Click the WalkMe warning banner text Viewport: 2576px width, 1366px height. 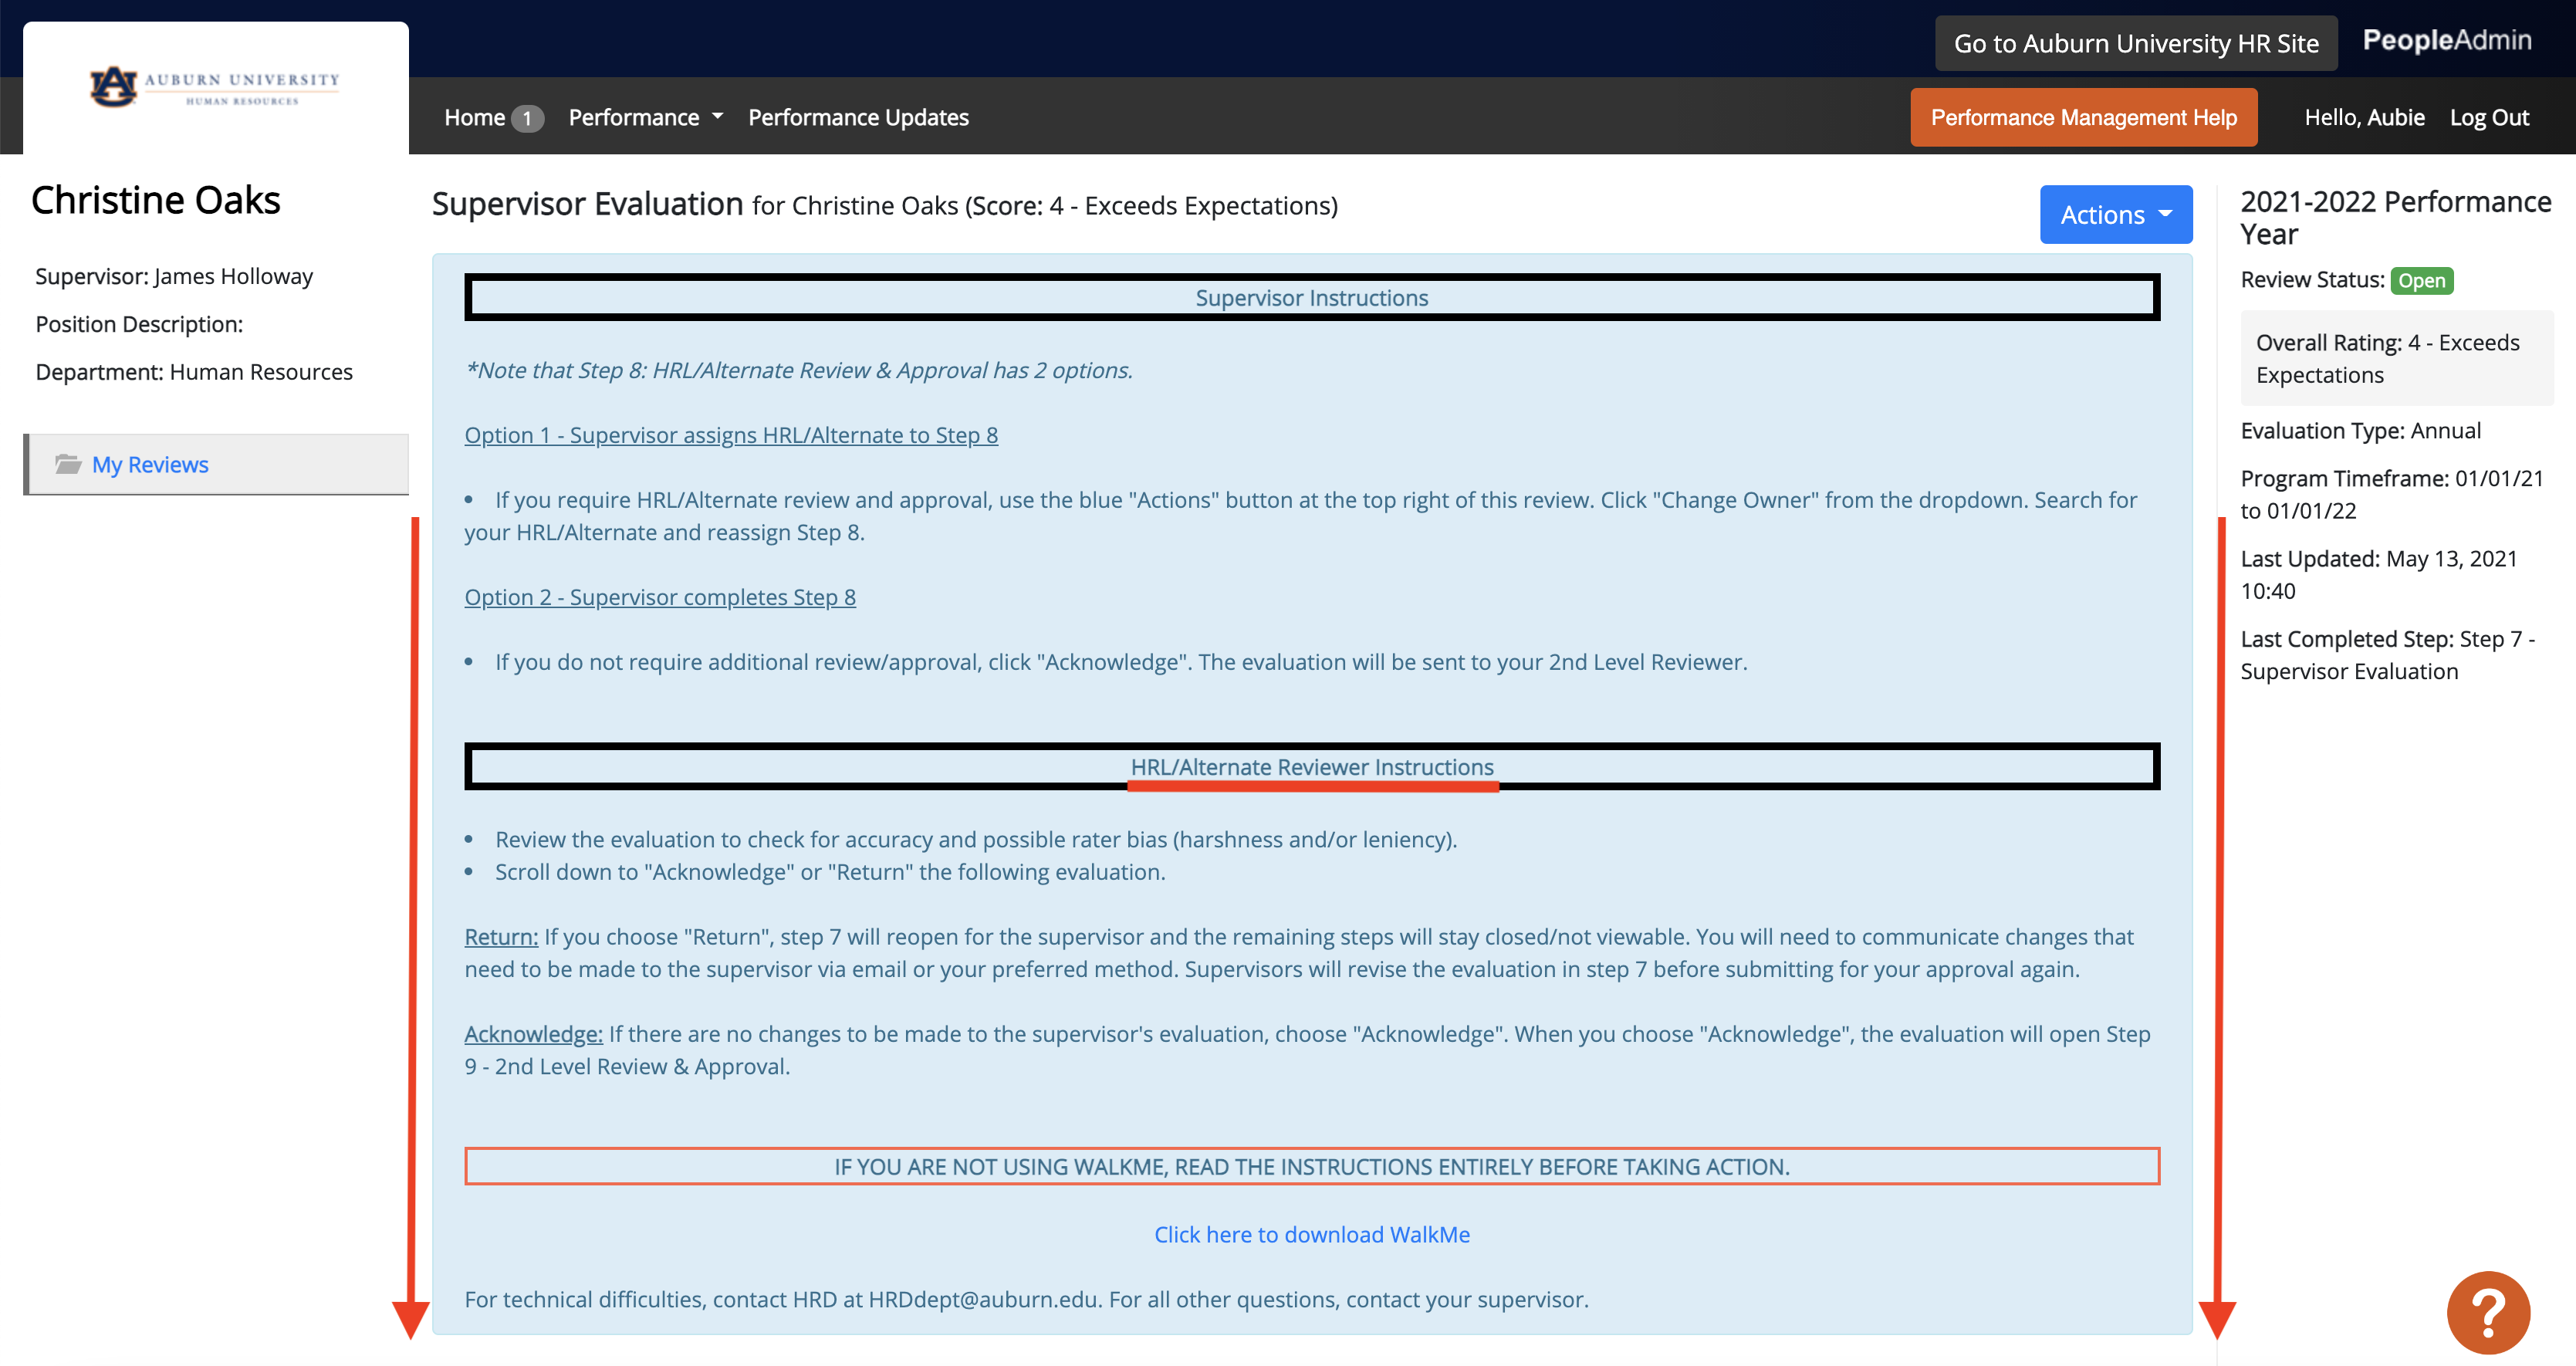click(1311, 1166)
